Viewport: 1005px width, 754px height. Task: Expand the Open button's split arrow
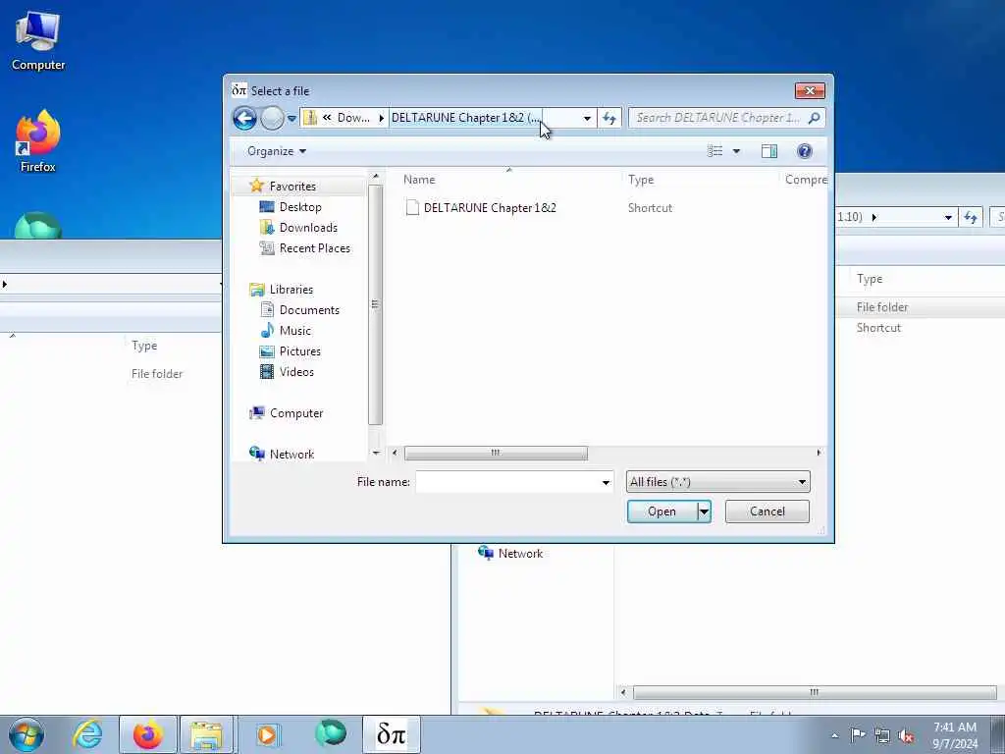pos(704,512)
